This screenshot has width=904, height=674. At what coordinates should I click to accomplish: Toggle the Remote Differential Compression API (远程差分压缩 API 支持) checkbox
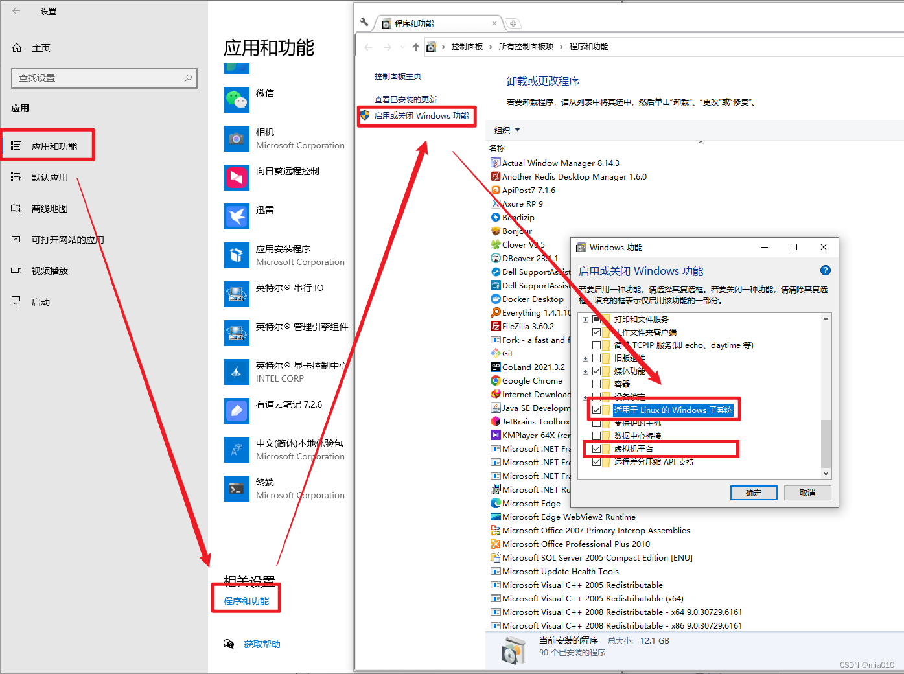point(597,461)
